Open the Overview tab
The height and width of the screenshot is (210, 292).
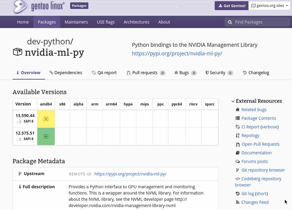(29, 73)
